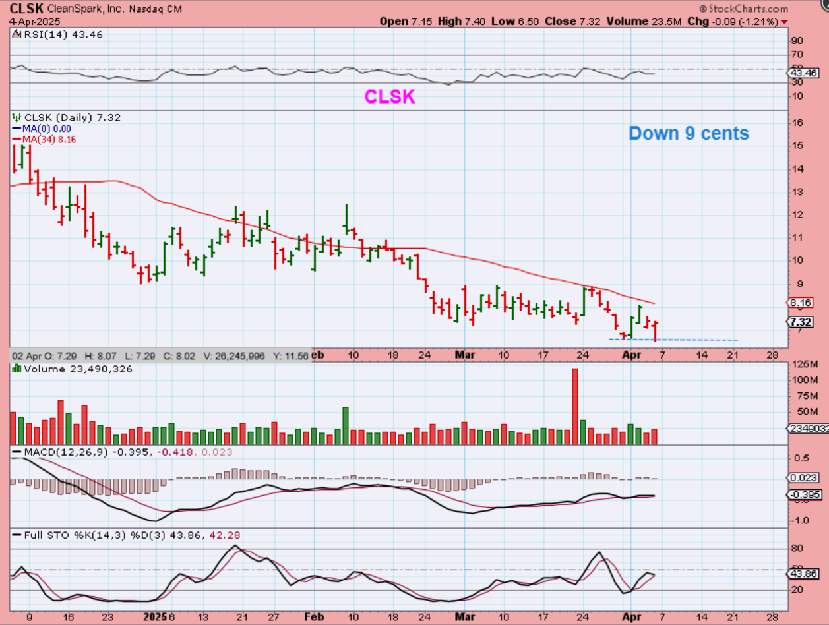The width and height of the screenshot is (829, 625).
Task: Click the Apr month label under price panel
Action: pyautogui.click(x=632, y=355)
